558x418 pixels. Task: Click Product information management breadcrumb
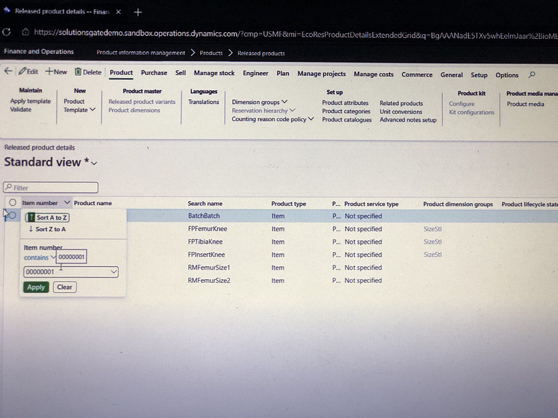(x=141, y=52)
